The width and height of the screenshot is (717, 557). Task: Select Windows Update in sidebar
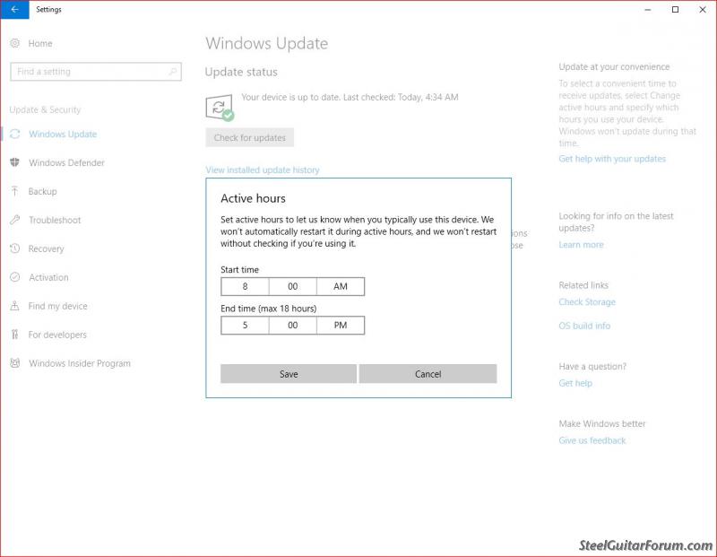[x=63, y=135]
